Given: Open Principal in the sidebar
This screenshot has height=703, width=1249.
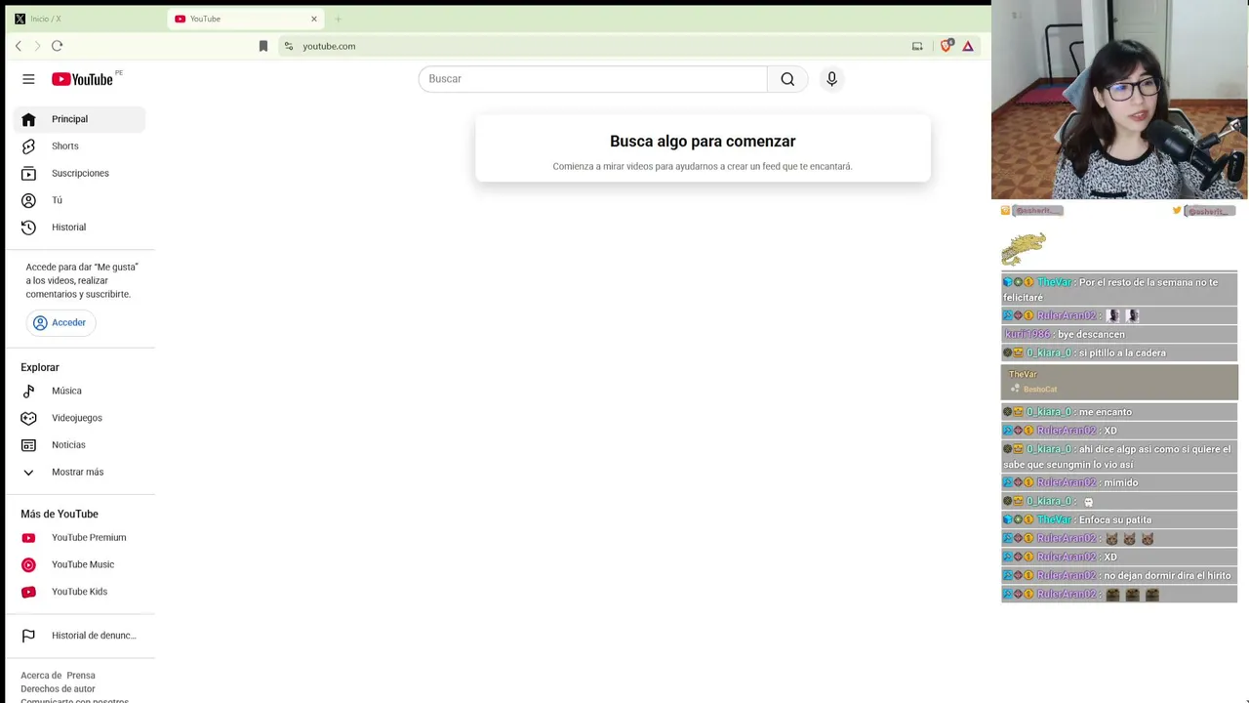Looking at the screenshot, I should [79, 119].
